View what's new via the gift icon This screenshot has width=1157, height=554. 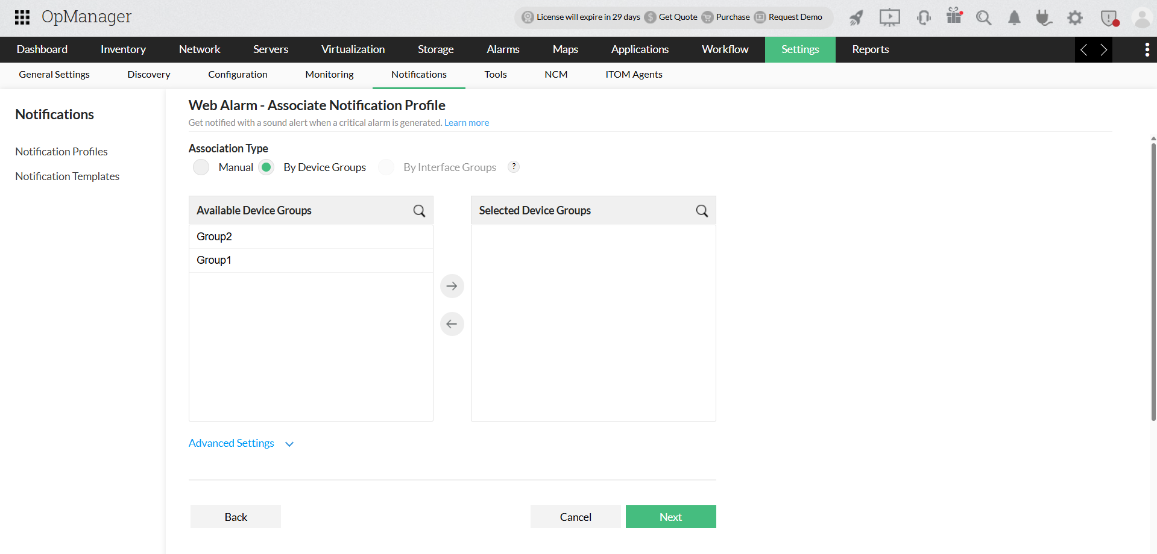(953, 17)
